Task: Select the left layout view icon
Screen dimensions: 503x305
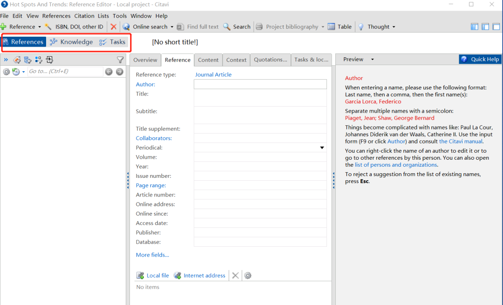Action: (475, 27)
